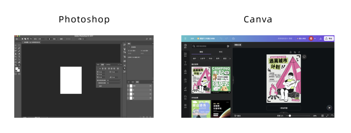Hide the RGB channel with eye icon
This screenshot has height=133, width=351.
(128, 86)
